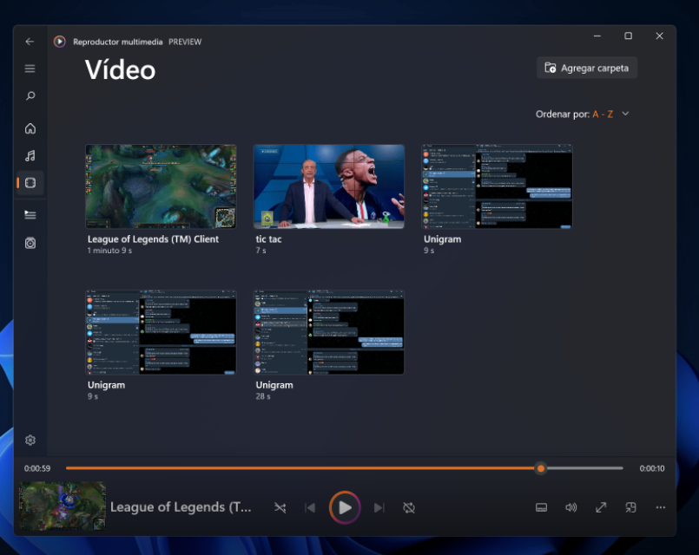Open the music library icon
Viewport: 699px width, 555px height.
point(30,156)
